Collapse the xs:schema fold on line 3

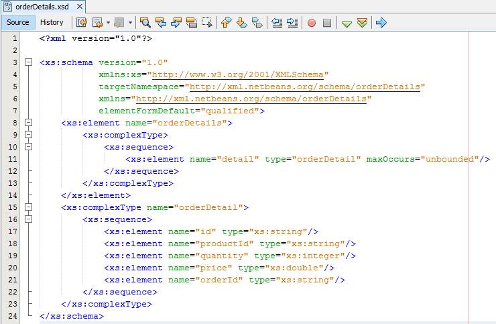coord(28,62)
